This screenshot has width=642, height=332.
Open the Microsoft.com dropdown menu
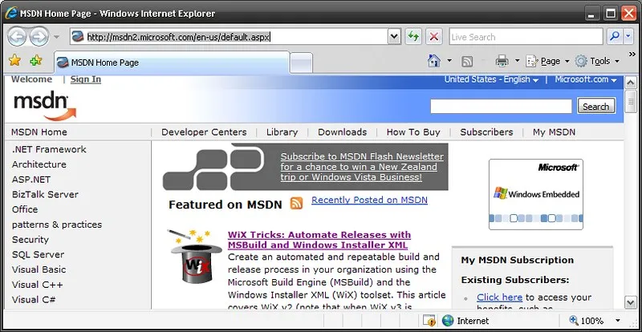click(586, 79)
